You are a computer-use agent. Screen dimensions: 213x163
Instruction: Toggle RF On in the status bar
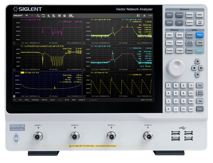(x=67, y=100)
